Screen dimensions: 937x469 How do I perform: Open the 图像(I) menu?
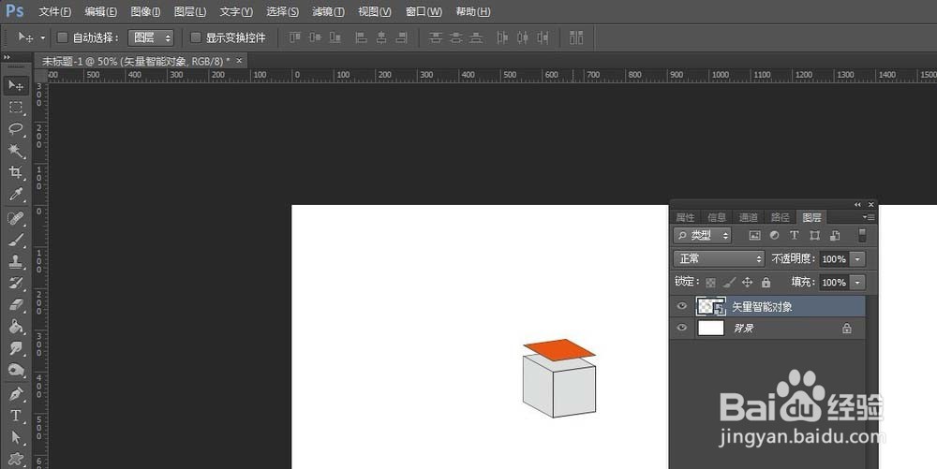coord(145,11)
